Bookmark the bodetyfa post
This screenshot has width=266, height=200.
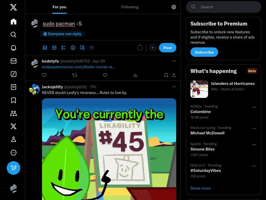click(x=166, y=75)
